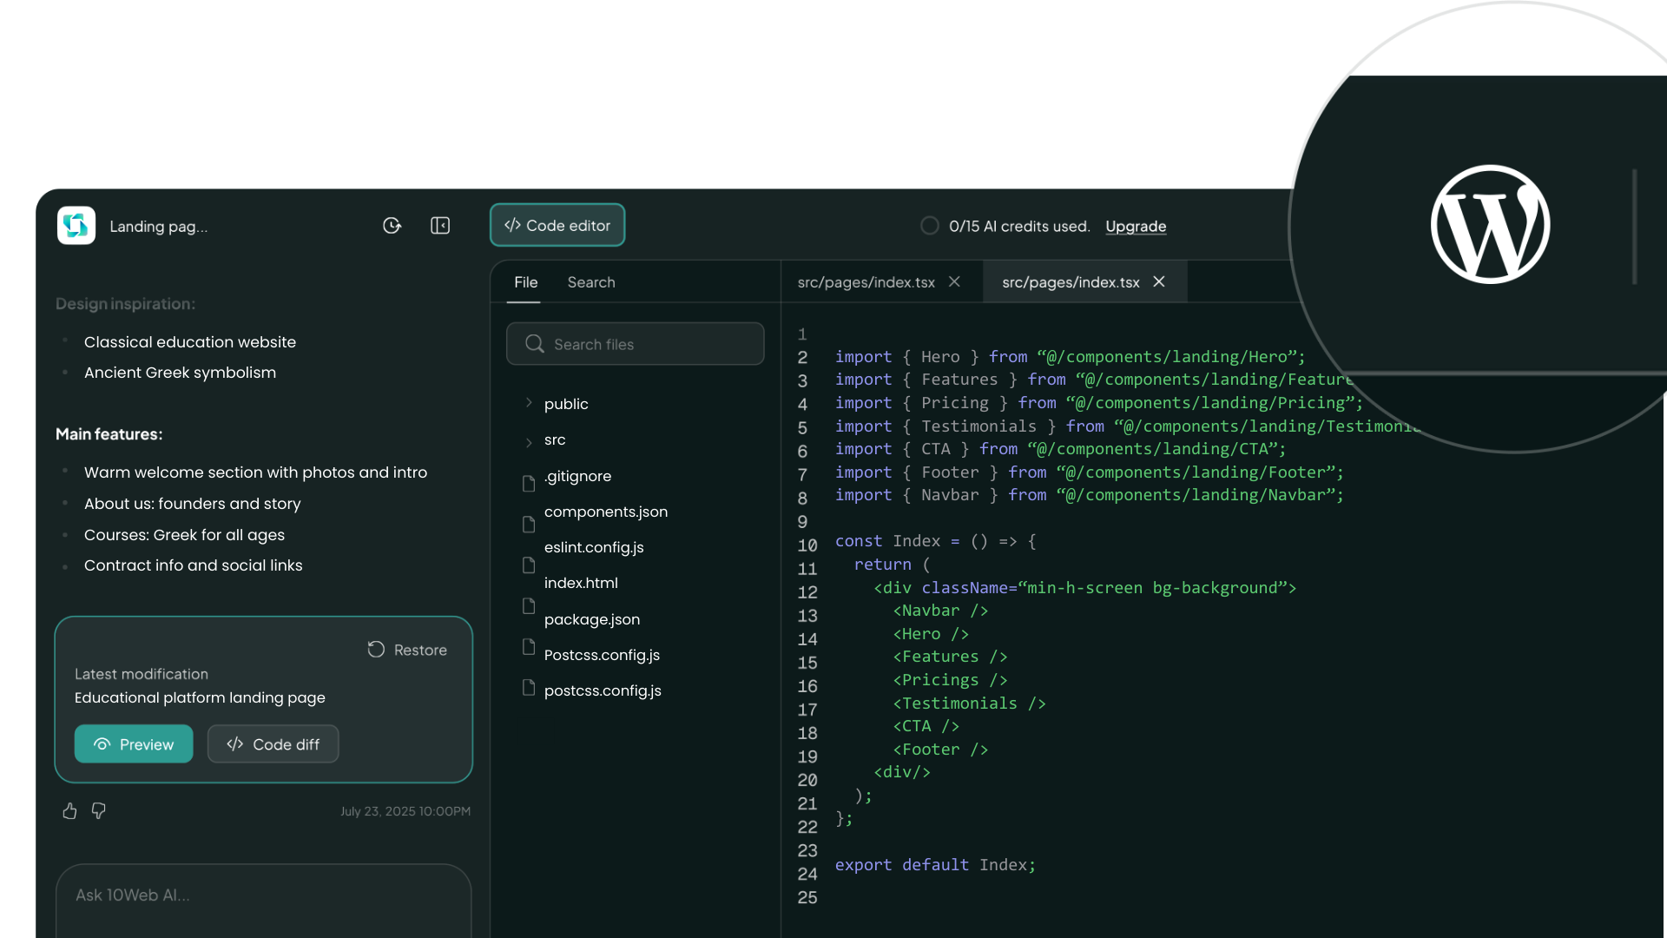This screenshot has width=1667, height=938.
Task: Open the version history clock icon
Action: [392, 226]
